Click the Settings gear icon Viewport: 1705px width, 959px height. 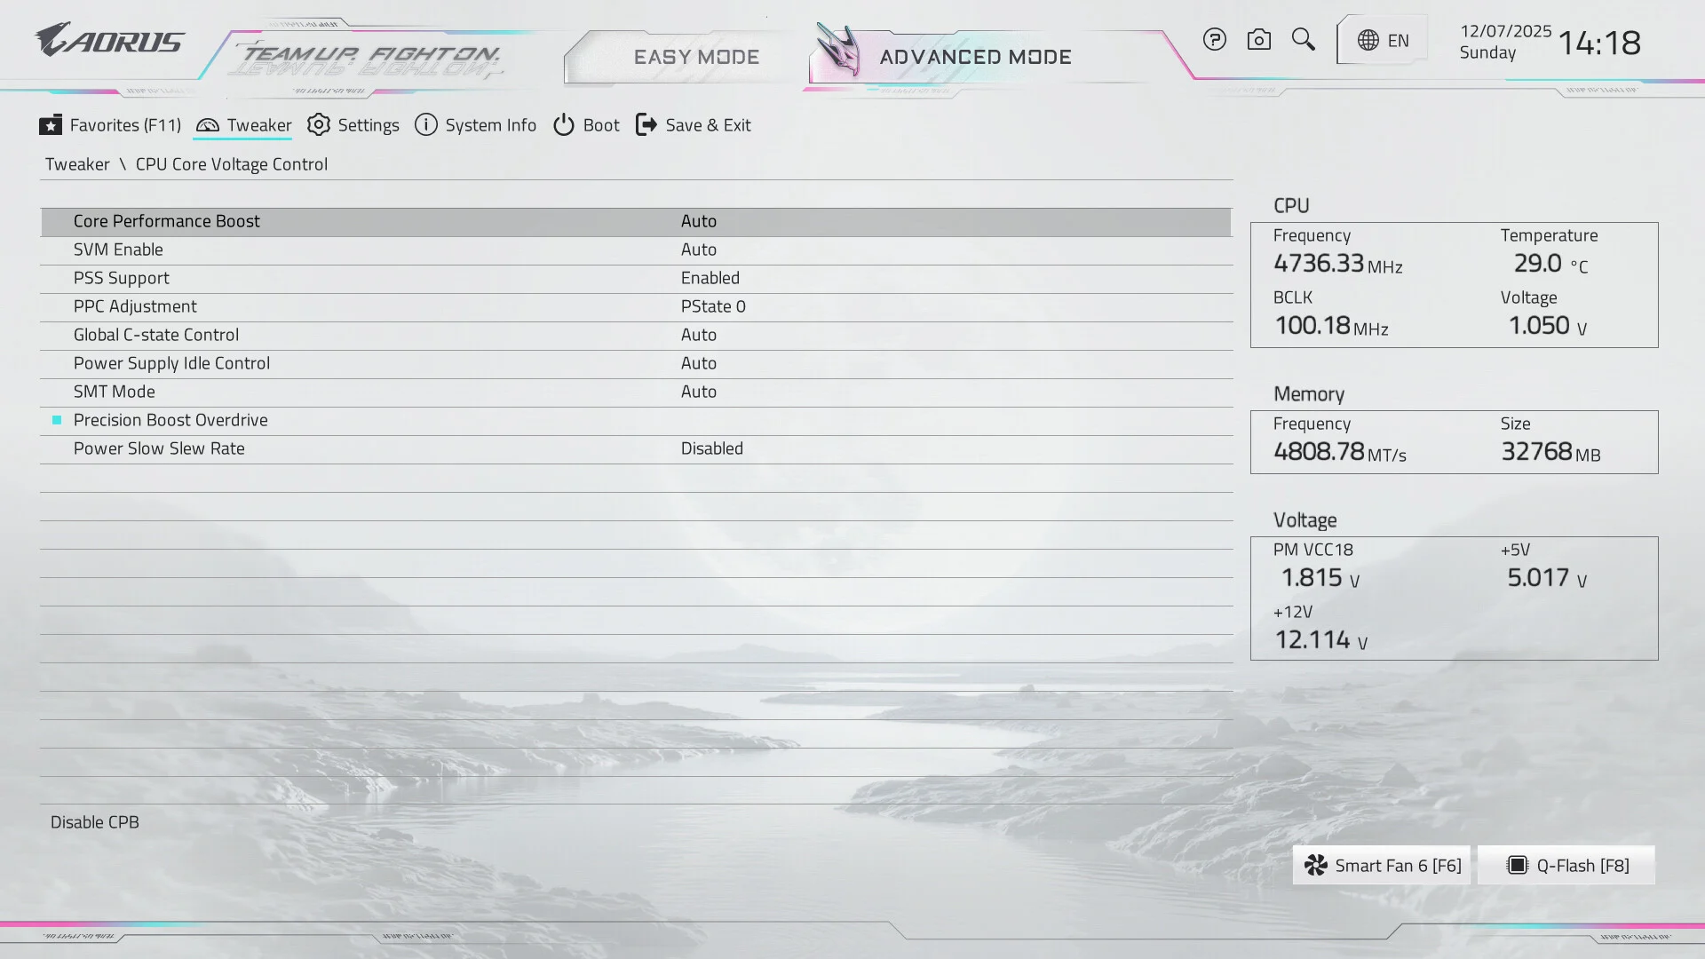pos(319,125)
